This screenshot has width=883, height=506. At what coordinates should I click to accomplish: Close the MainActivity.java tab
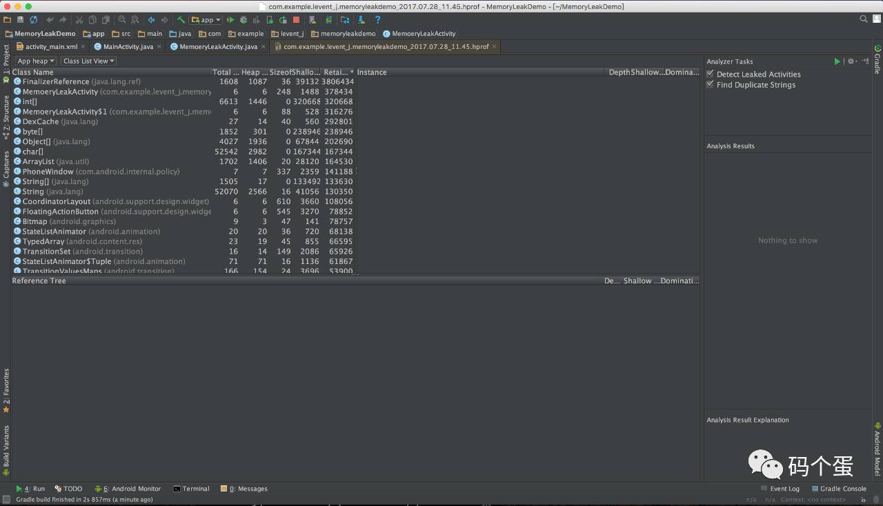pyautogui.click(x=159, y=46)
